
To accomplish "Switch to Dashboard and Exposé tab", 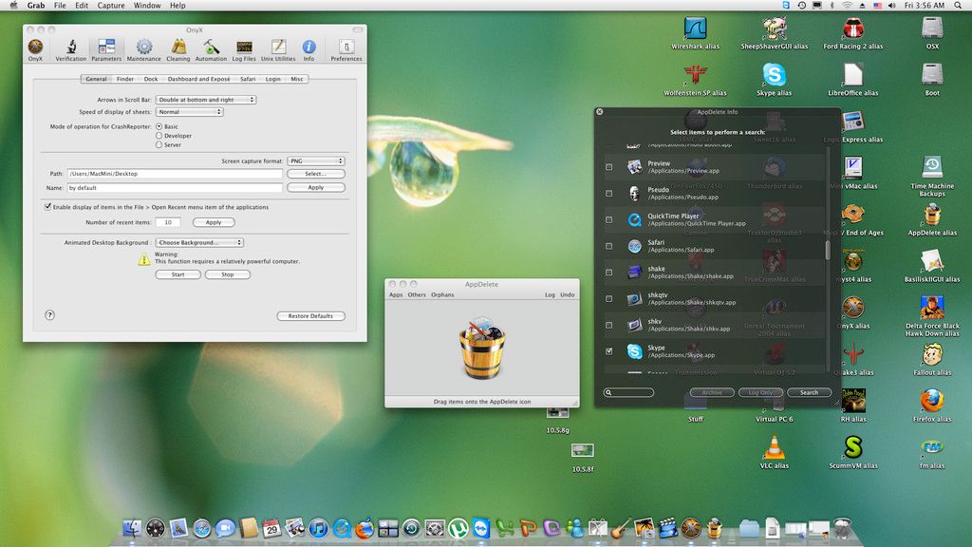I will [199, 79].
